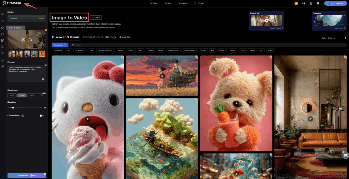349x179 pixels.
Task: Adjust the Duration slider
Action: (25, 108)
